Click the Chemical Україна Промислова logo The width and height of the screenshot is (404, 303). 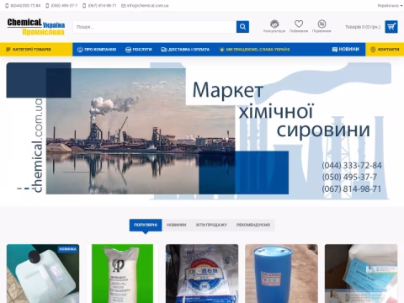[36, 27]
